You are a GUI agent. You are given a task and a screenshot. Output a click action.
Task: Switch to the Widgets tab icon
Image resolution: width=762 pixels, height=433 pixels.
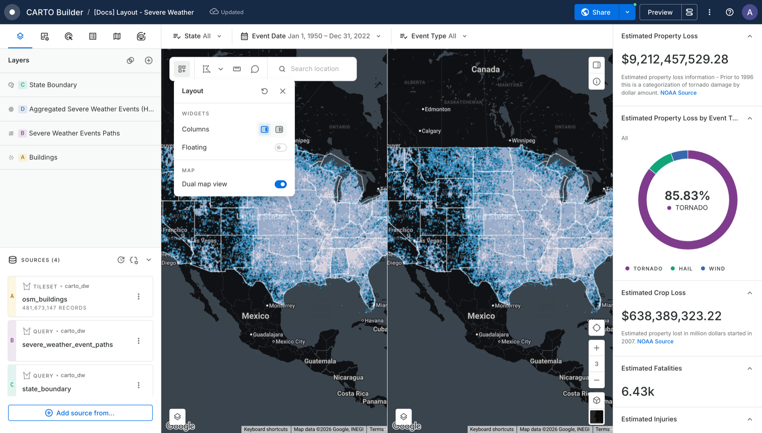[x=45, y=36]
